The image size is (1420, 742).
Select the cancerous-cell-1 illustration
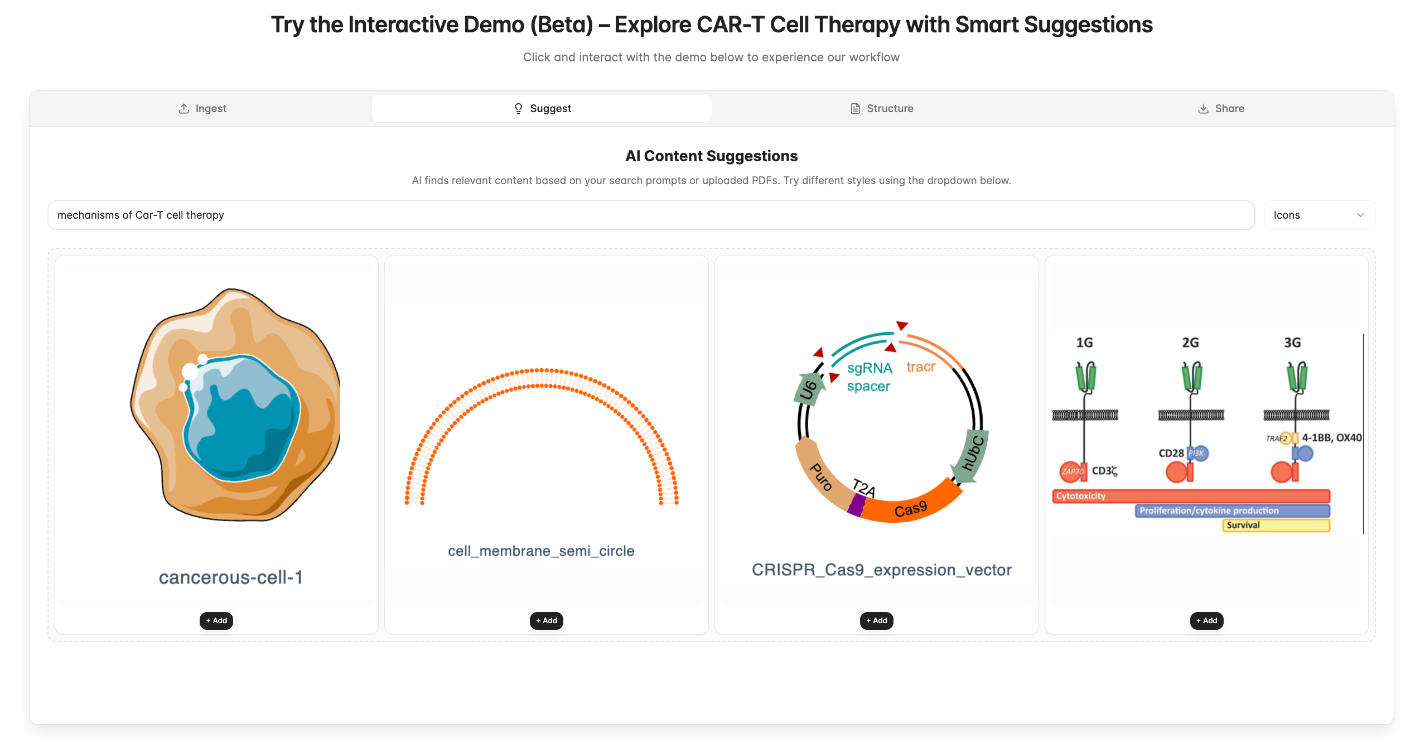(x=235, y=405)
